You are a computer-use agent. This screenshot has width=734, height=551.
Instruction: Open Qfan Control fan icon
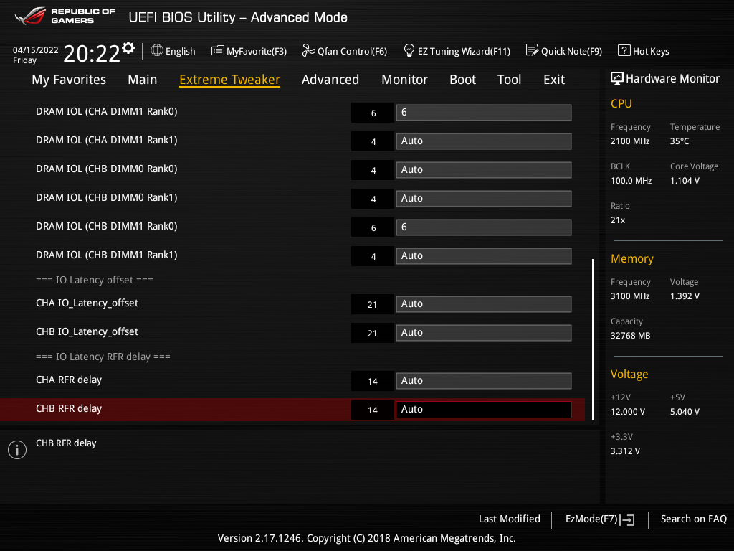308,51
